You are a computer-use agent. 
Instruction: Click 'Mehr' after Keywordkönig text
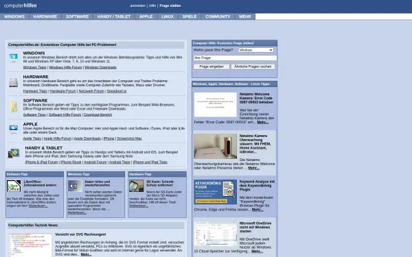pos(257,210)
